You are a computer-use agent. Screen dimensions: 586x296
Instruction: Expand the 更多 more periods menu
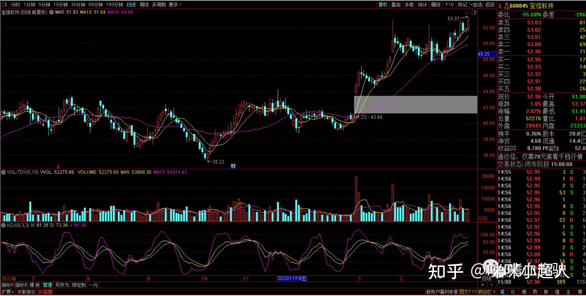(x=175, y=5)
